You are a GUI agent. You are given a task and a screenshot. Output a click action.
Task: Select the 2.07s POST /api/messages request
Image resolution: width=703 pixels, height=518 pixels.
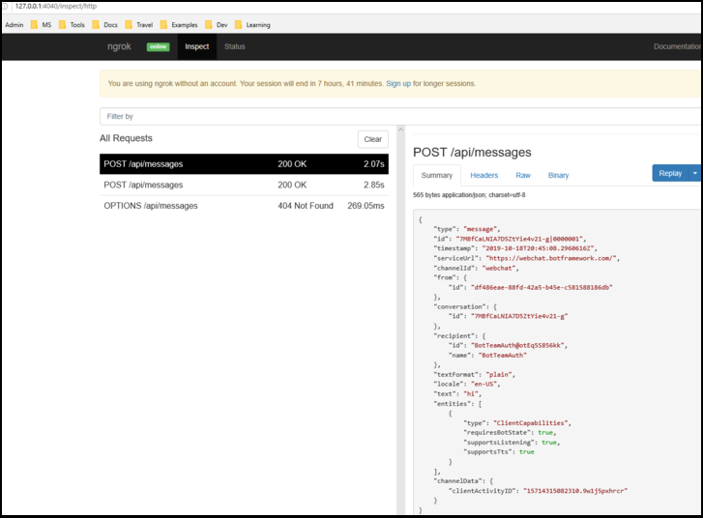244,164
